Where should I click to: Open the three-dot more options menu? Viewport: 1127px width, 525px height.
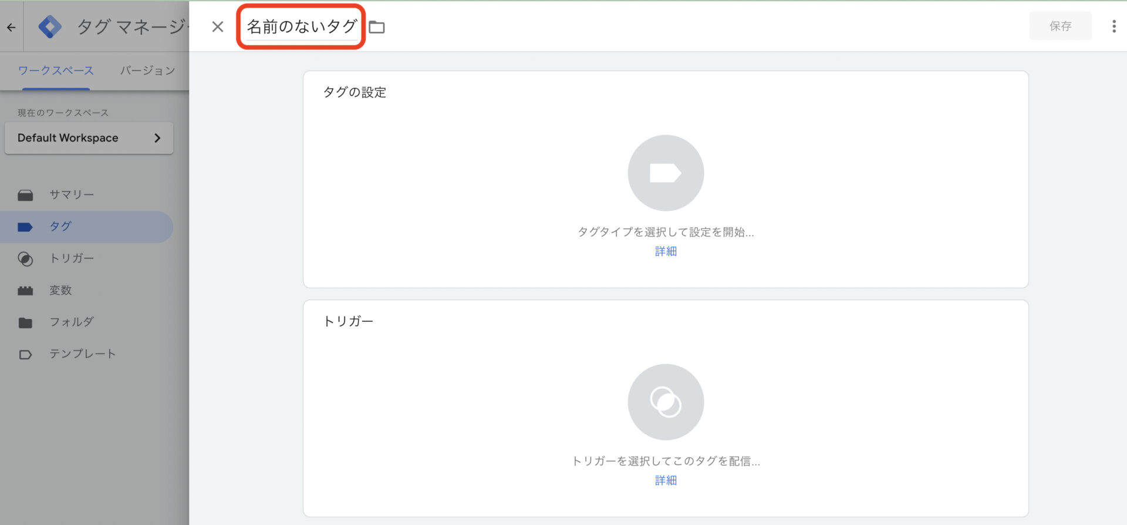[1113, 26]
